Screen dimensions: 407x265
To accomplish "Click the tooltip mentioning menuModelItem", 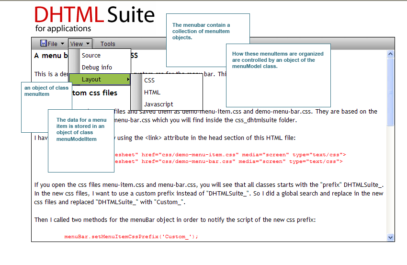I will tap(81, 141).
